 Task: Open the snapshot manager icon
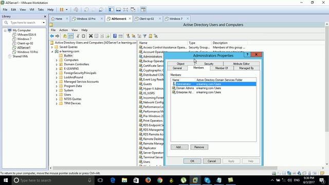101,10
